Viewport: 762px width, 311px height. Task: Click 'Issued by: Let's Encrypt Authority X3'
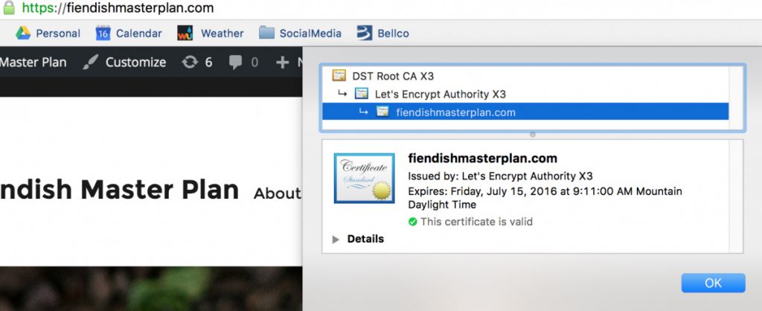pyautogui.click(x=500, y=176)
